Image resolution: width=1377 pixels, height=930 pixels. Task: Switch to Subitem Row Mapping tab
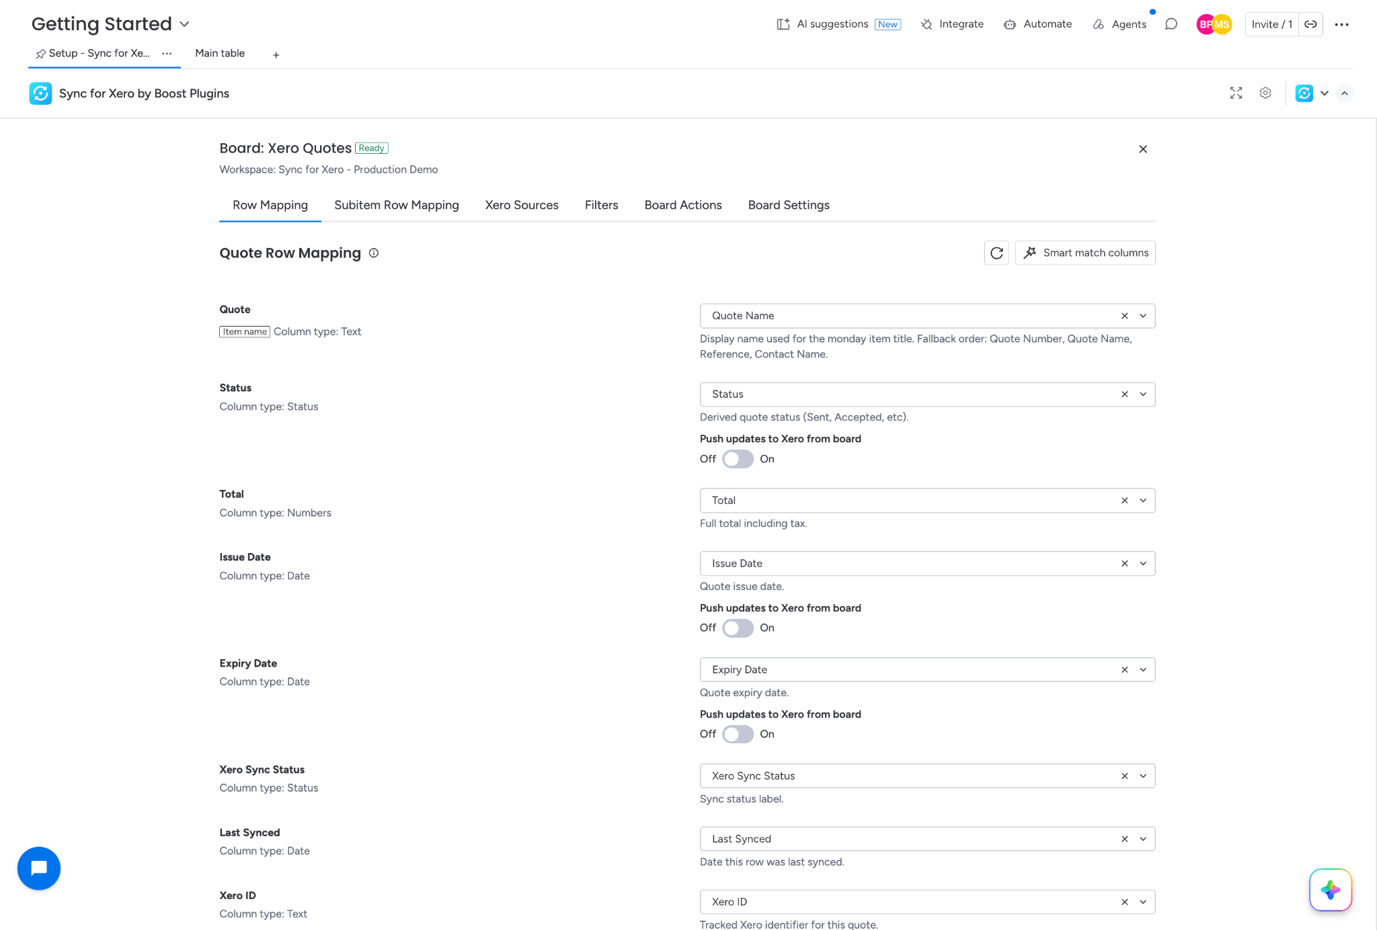point(397,205)
